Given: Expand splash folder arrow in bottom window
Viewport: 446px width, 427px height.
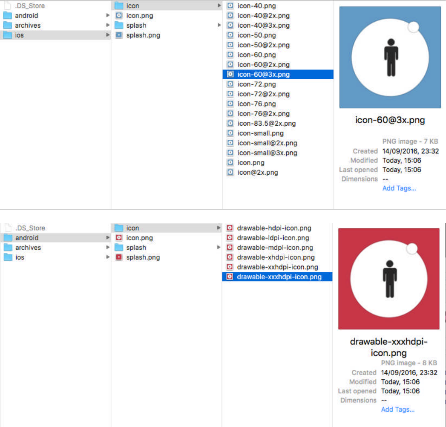Looking at the screenshot, I should point(219,247).
